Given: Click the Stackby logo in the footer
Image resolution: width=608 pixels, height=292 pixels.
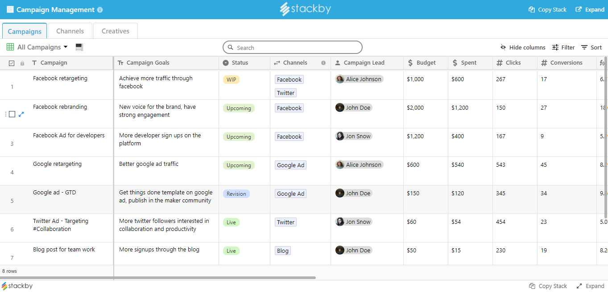Looking at the screenshot, I should pos(17,286).
